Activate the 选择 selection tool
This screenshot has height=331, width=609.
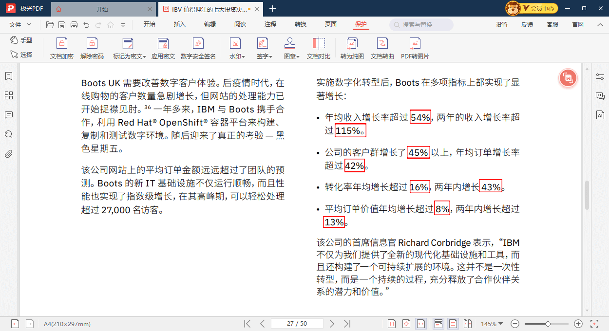click(x=21, y=55)
